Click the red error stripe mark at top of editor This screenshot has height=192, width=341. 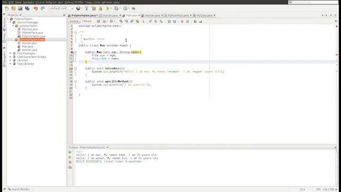(x=337, y=26)
